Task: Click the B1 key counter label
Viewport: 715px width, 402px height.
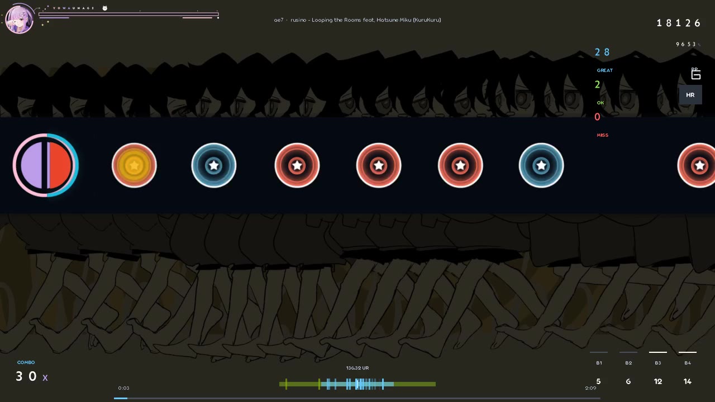Action: [599, 363]
